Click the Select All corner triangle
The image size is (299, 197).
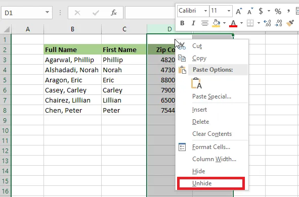(x=7, y=29)
